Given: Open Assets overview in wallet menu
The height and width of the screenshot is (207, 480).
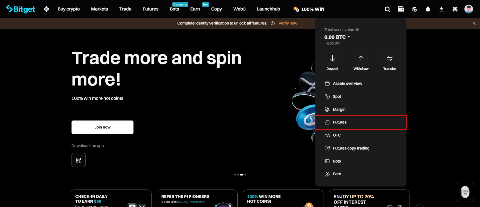Looking at the screenshot, I should (361, 83).
